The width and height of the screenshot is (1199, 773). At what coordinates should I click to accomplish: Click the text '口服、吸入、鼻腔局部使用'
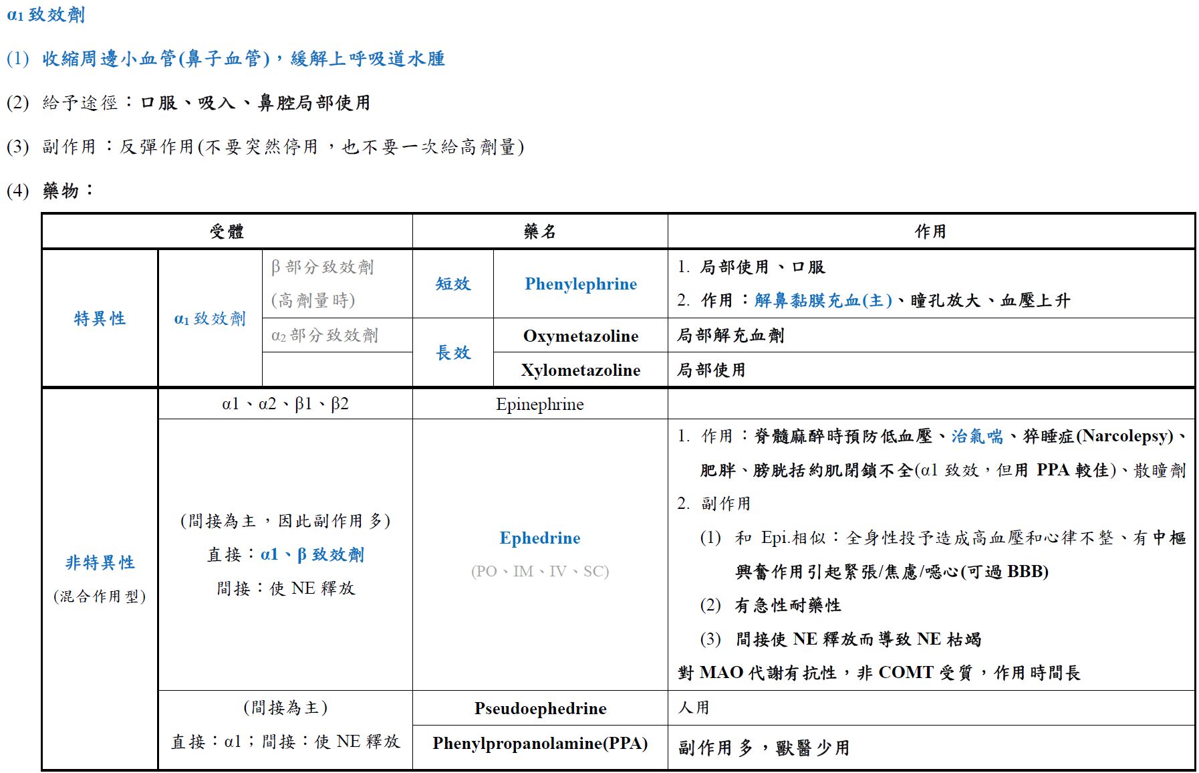[255, 103]
